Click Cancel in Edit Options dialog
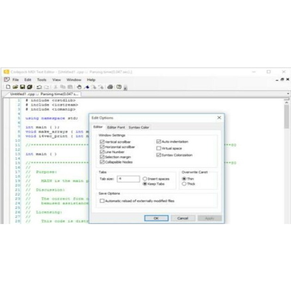Screen dimensions: 291x291 183,218
